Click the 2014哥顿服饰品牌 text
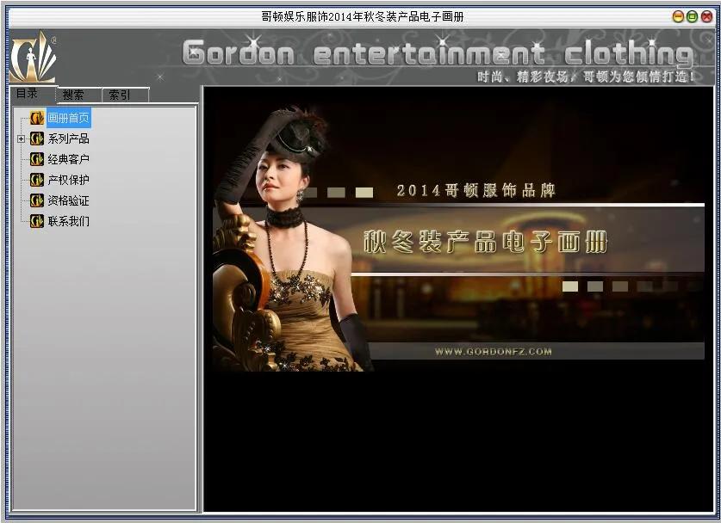Viewport: 721px width, 523px height. click(475, 190)
